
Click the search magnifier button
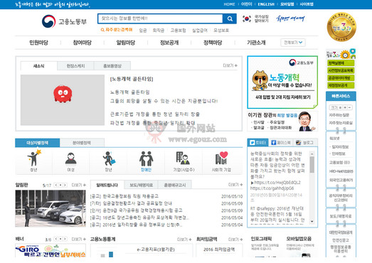[230, 18]
